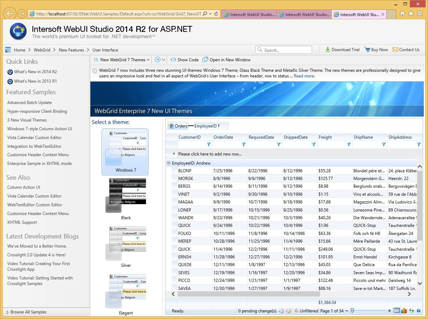The height and width of the screenshot is (319, 428).
Task: Select the Windows 7 theme thumbnail
Action: coord(125,152)
